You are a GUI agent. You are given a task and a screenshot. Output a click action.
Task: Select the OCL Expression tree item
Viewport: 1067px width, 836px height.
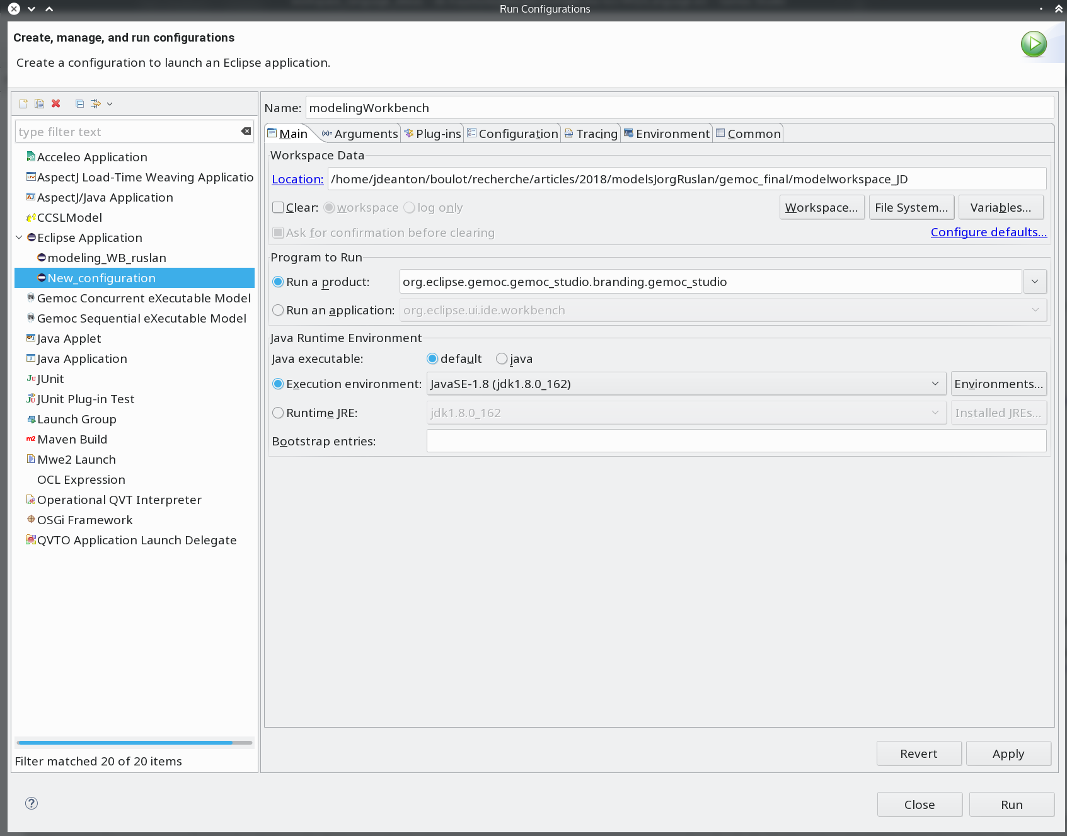(x=81, y=479)
